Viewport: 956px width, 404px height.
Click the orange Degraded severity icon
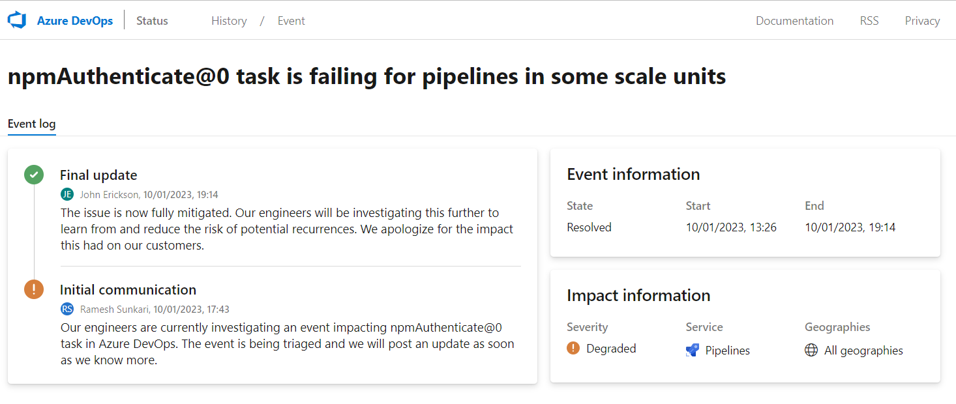coord(573,349)
